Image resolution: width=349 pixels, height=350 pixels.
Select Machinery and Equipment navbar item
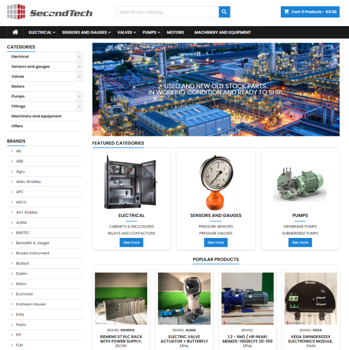pos(223,32)
